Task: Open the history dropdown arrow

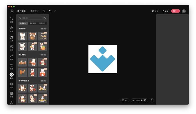Action: pos(46,11)
